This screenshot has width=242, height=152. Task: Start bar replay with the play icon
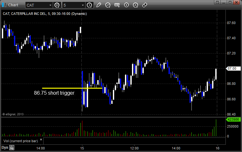coord(126,5)
